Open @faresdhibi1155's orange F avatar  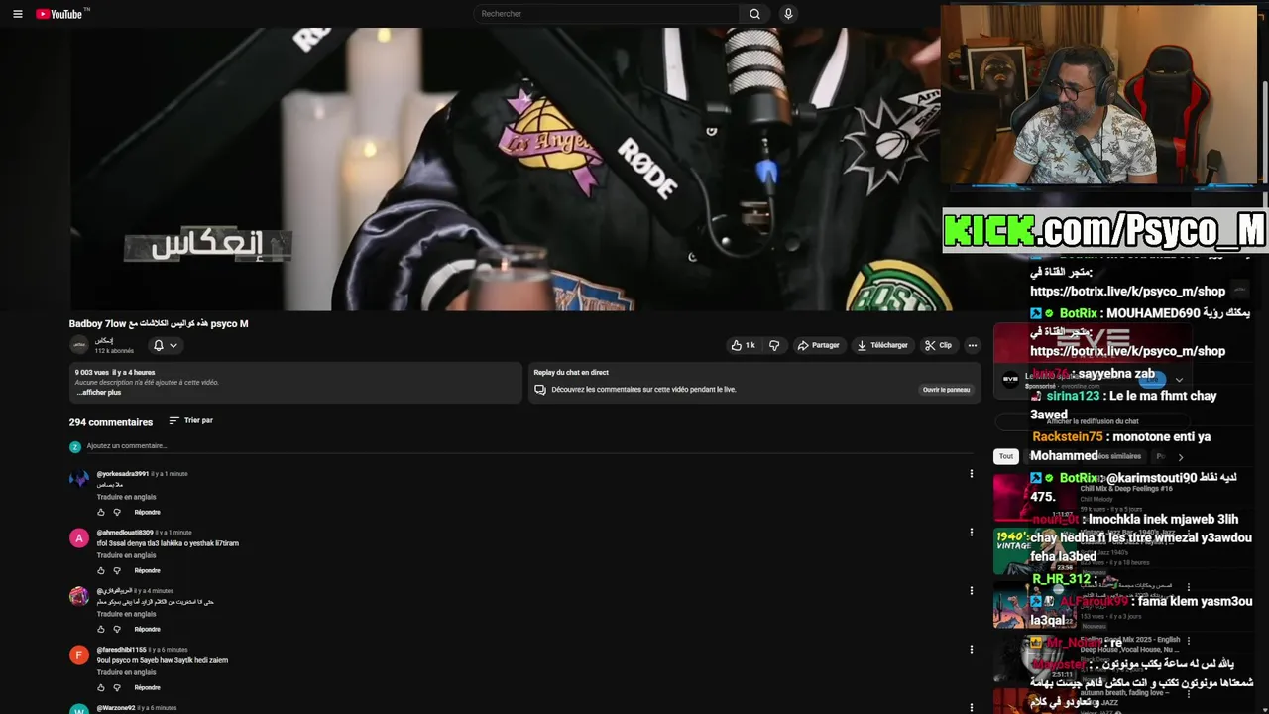[x=79, y=655]
